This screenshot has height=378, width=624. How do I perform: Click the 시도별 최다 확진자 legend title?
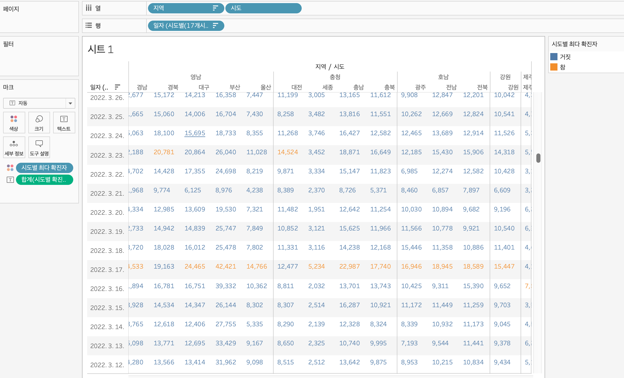pyautogui.click(x=574, y=44)
